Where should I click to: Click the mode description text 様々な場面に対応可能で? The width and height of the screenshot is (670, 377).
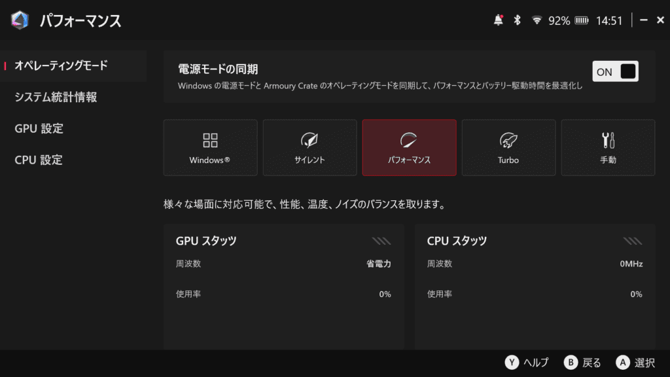coord(305,204)
